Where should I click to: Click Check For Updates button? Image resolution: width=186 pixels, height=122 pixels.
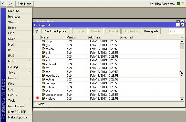coord(56,31)
